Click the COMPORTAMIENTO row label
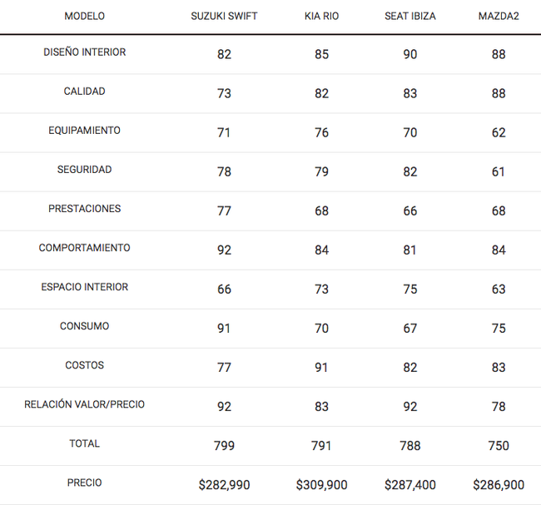Screen dimensions: 541x505 (85, 248)
